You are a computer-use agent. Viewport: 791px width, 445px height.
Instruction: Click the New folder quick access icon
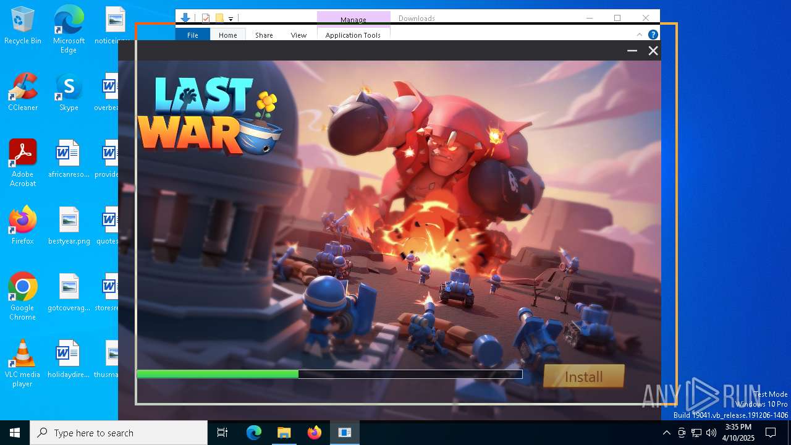pos(219,19)
